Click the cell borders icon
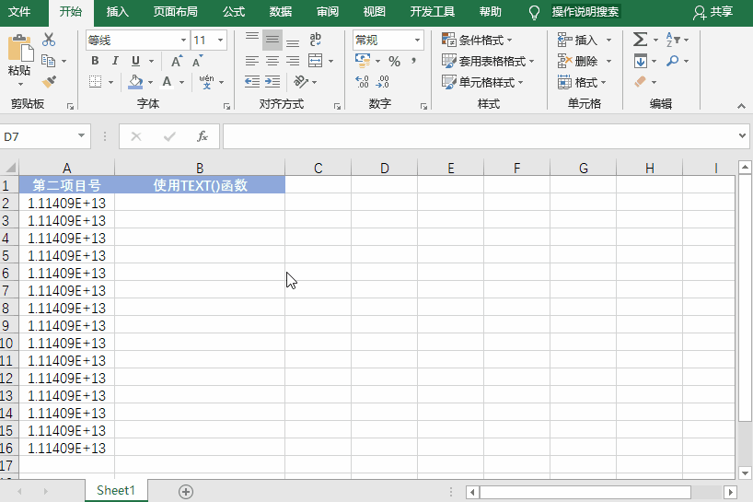 point(96,82)
